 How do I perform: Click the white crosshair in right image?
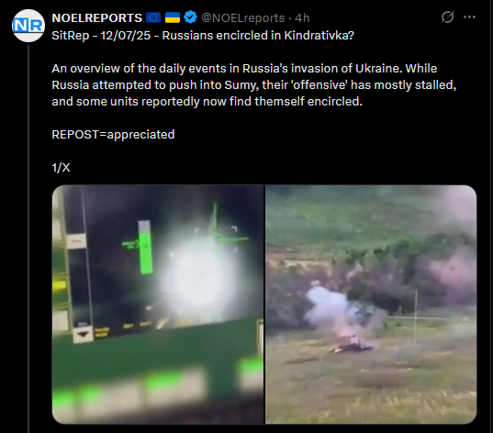click(416, 317)
